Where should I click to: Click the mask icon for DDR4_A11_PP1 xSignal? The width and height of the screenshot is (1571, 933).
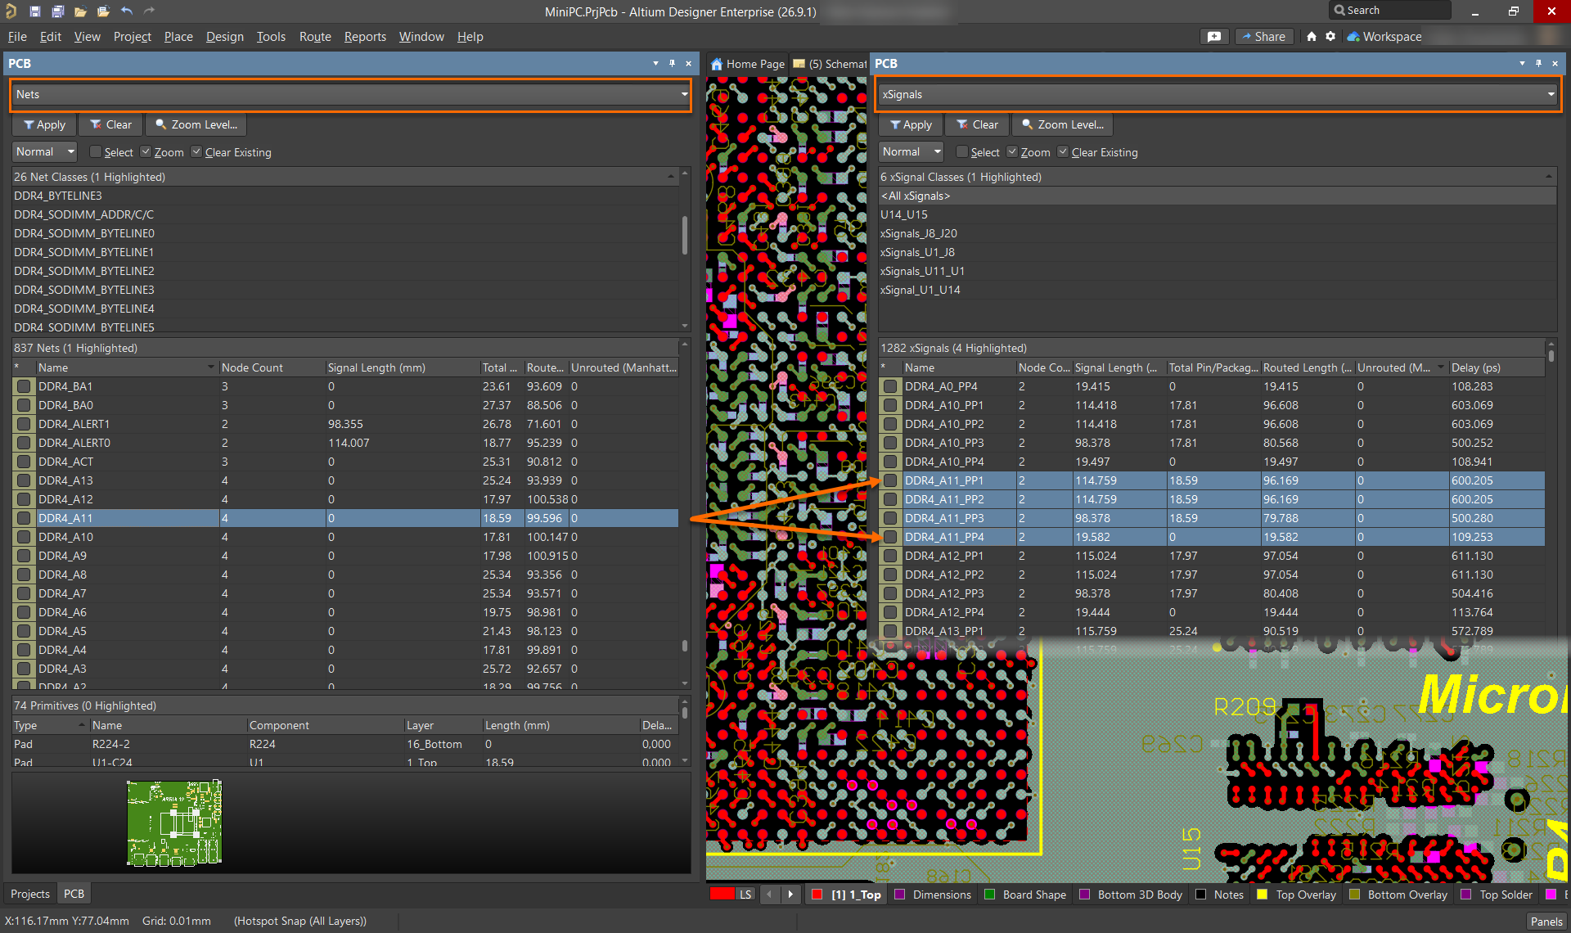point(890,480)
